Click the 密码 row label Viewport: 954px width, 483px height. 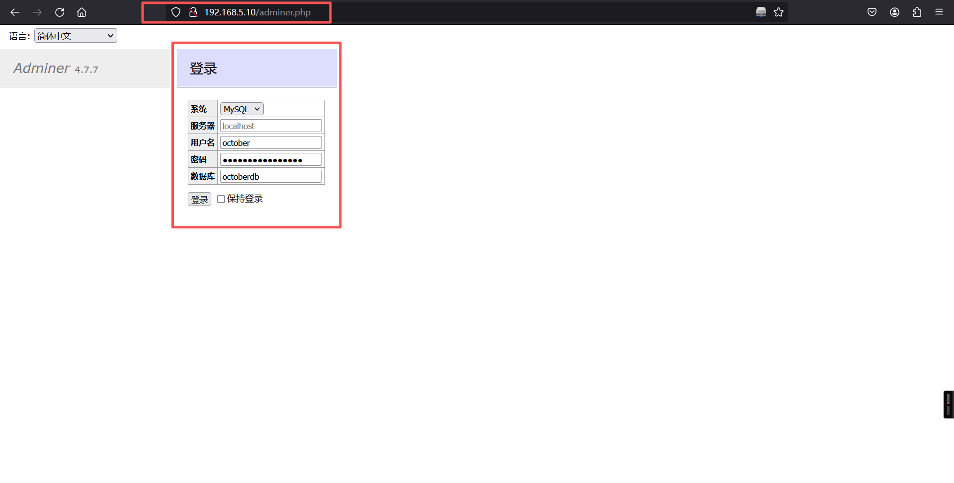(199, 159)
